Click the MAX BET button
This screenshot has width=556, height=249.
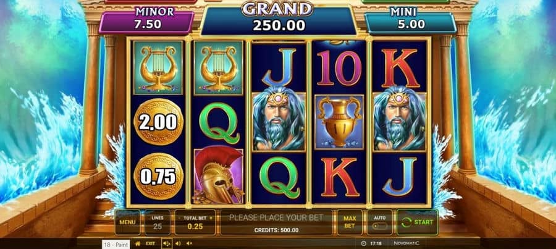(350, 222)
